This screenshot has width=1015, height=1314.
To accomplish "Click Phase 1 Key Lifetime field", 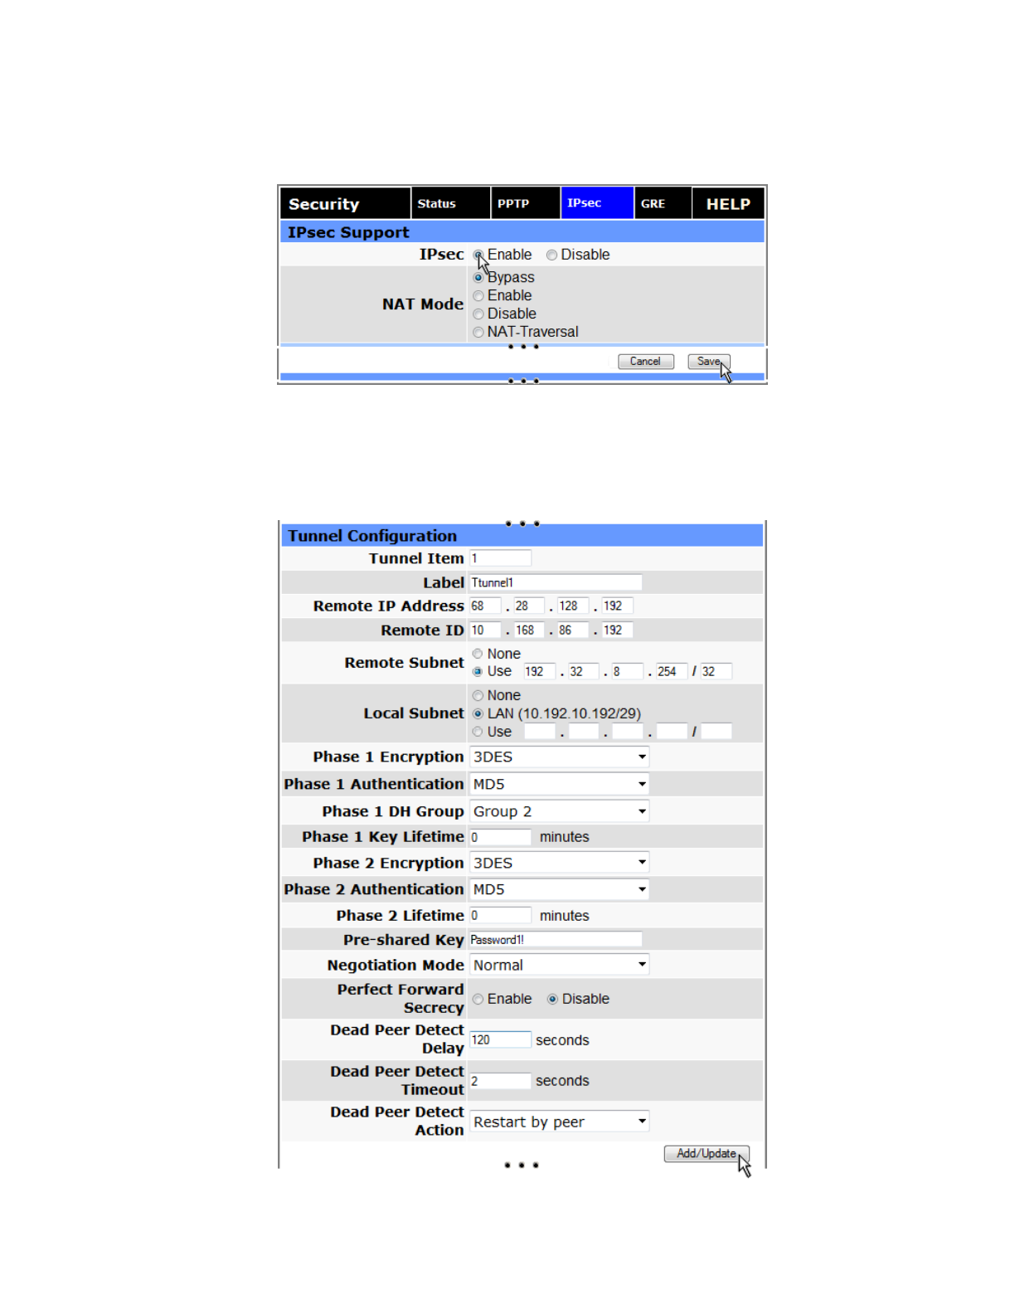I will coord(500,837).
